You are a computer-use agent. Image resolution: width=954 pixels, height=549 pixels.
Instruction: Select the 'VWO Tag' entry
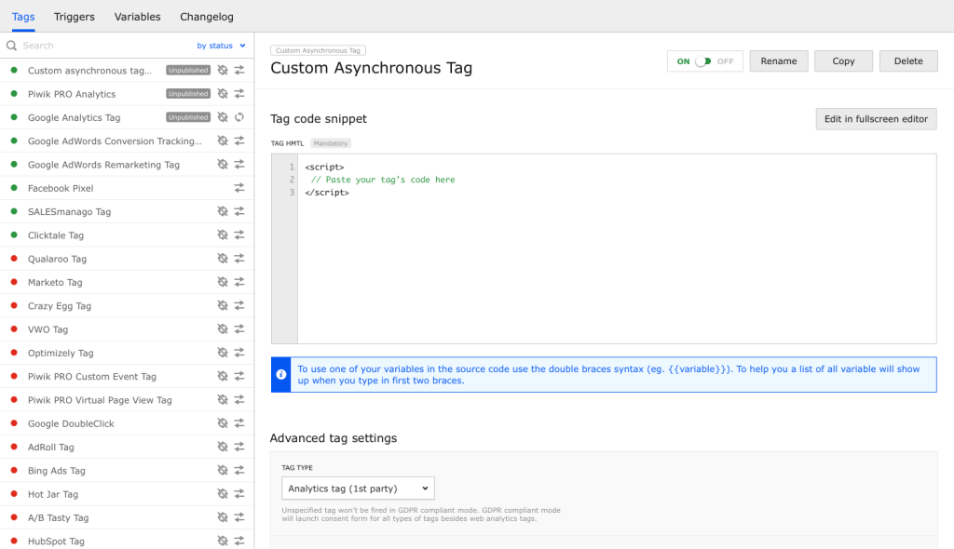tap(48, 329)
